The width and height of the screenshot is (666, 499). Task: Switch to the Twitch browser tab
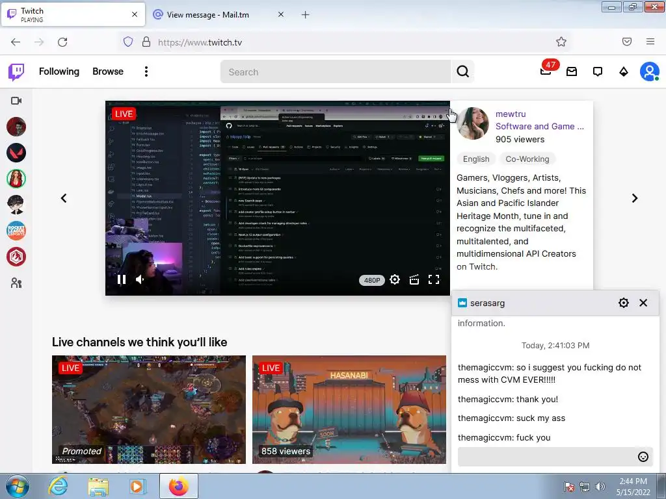[73, 14]
